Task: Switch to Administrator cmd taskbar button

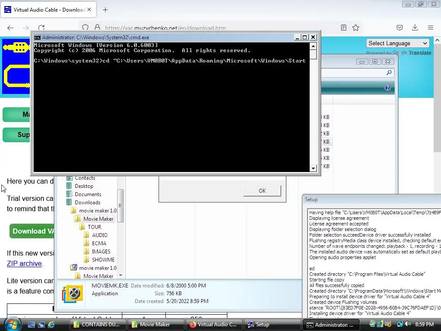Action: click(x=331, y=325)
